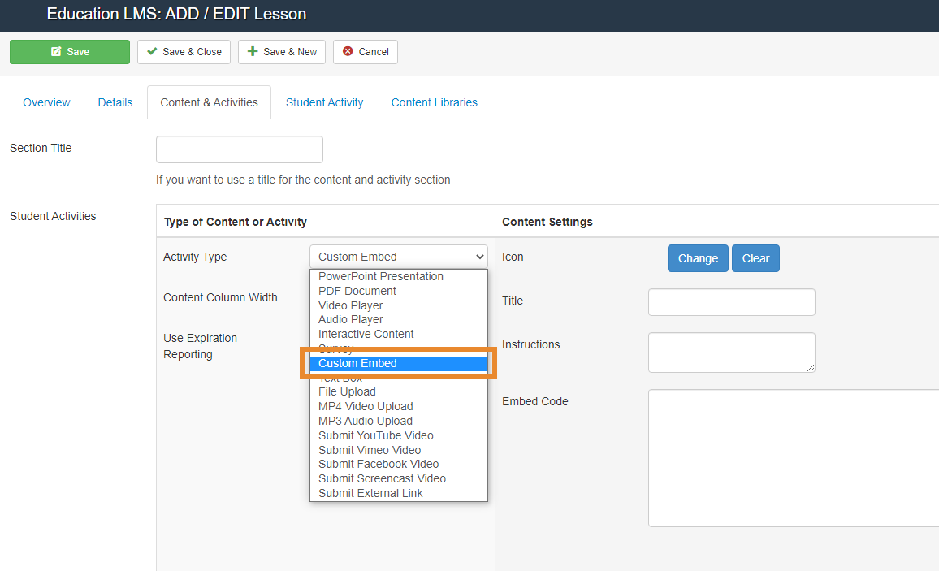Viewport: 939px width, 571px height.
Task: Expand the Activity Type dropdown
Action: pos(398,257)
